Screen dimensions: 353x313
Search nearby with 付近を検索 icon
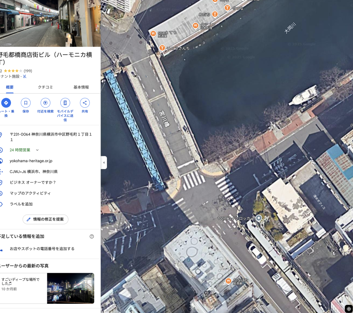click(x=45, y=103)
